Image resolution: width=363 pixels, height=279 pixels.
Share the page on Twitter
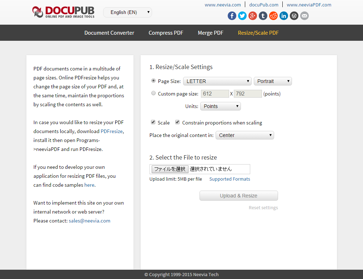pos(242,16)
